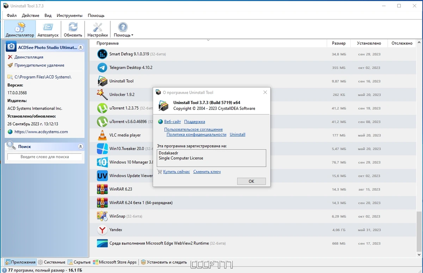Open the C:\Program Files\ACD Systems\ folder path

(x=43, y=77)
